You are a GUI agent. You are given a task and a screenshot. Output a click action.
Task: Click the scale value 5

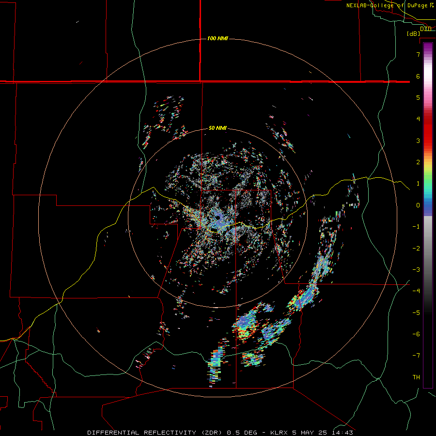(x=418, y=97)
